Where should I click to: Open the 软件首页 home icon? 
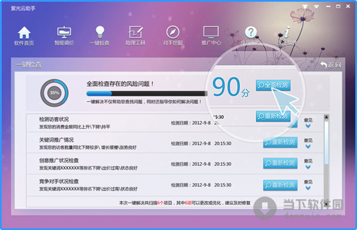[x=24, y=36]
